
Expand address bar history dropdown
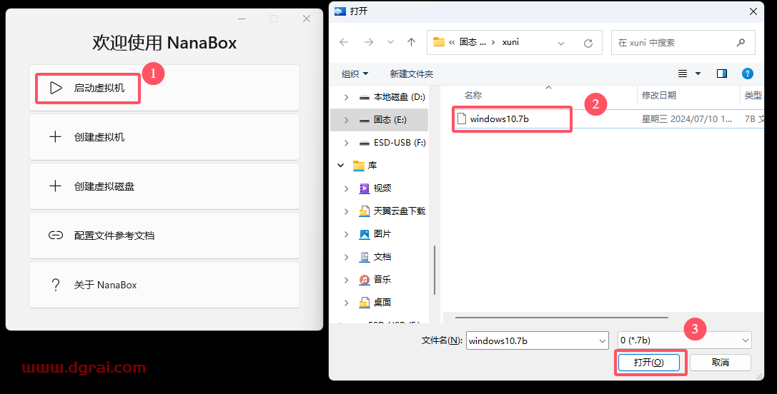click(x=561, y=43)
